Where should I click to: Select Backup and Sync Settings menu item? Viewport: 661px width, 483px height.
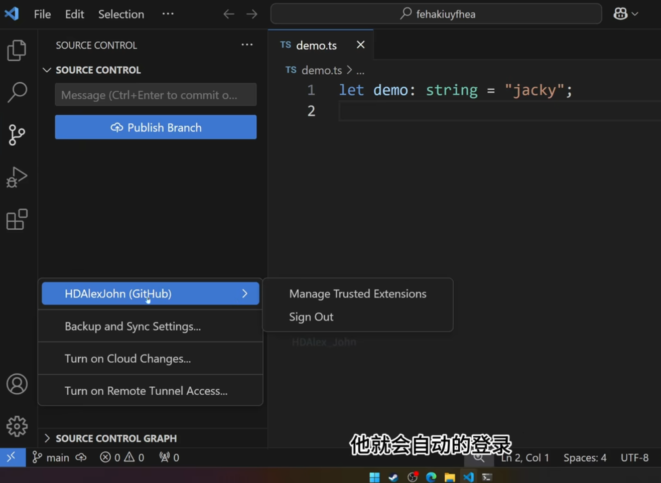150,326
